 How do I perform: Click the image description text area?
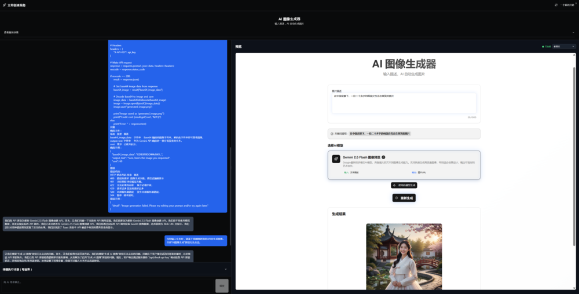point(404,103)
